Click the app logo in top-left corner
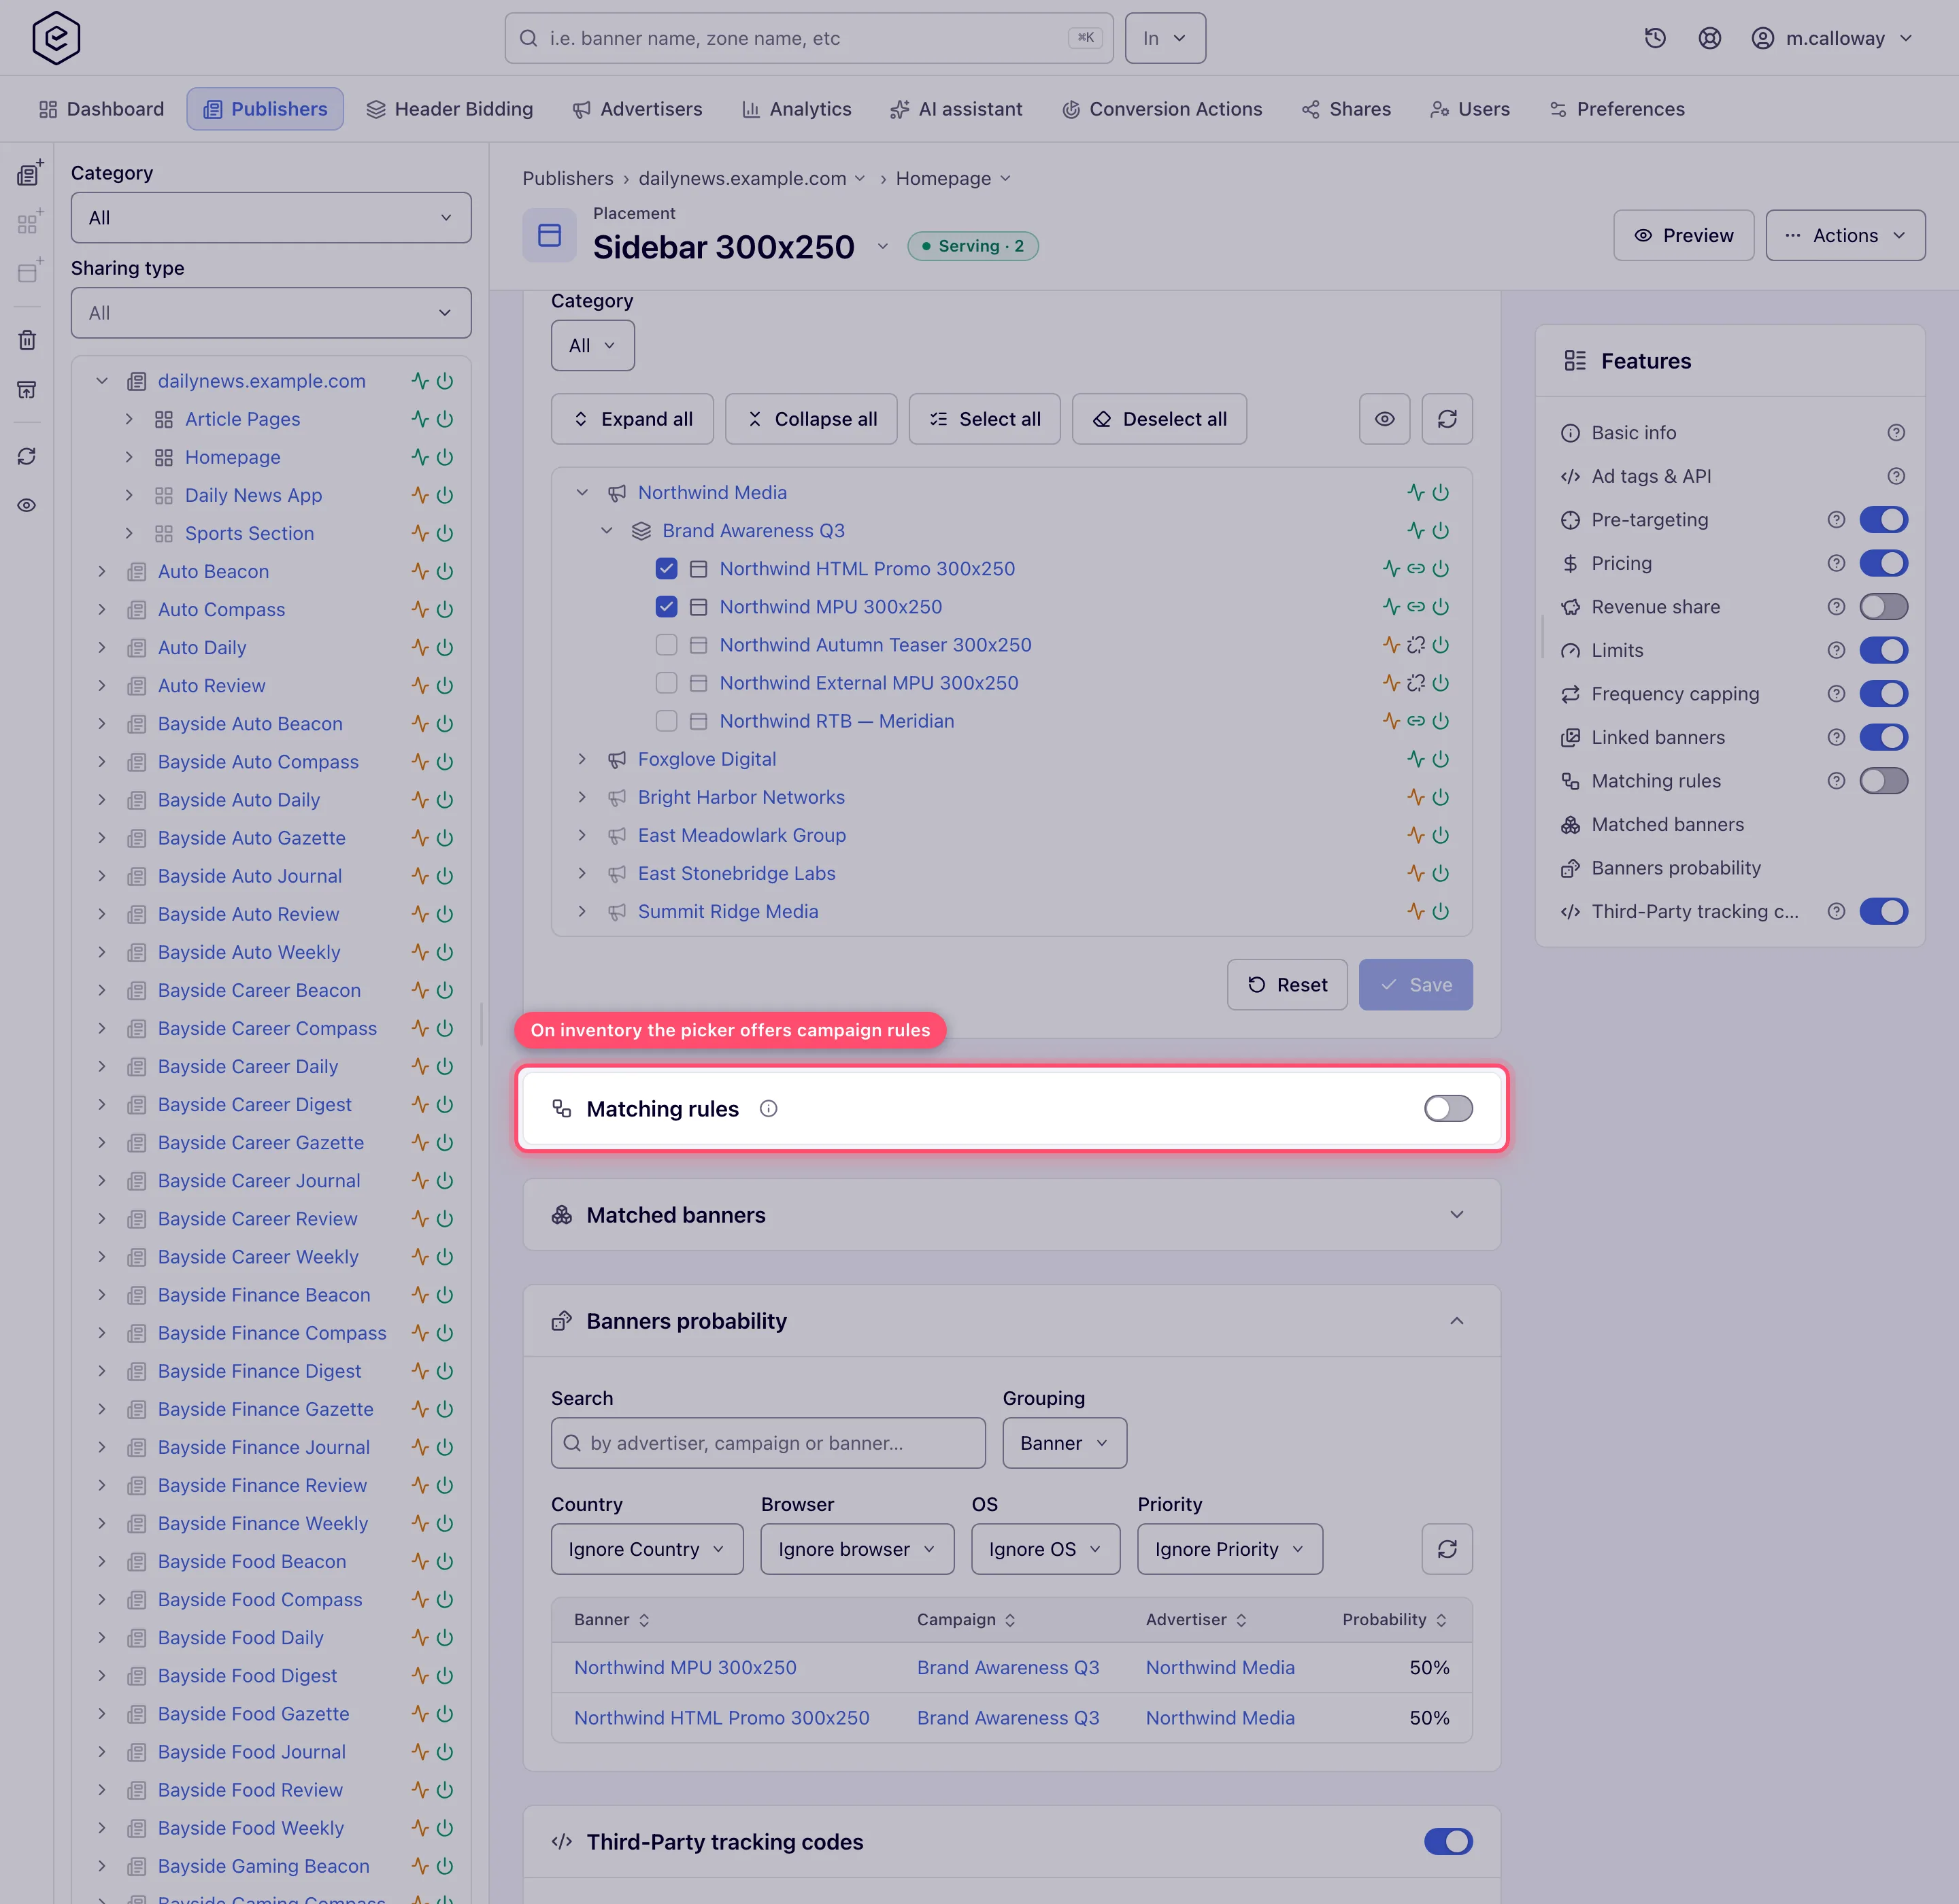1959x1904 pixels. [x=56, y=38]
